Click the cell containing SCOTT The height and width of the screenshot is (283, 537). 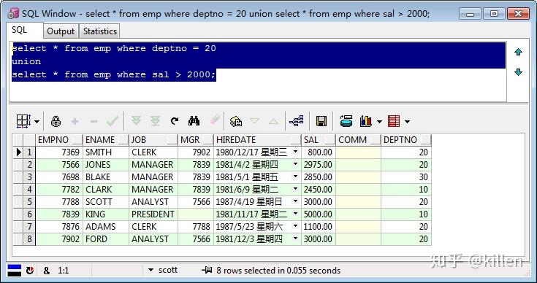(x=105, y=201)
